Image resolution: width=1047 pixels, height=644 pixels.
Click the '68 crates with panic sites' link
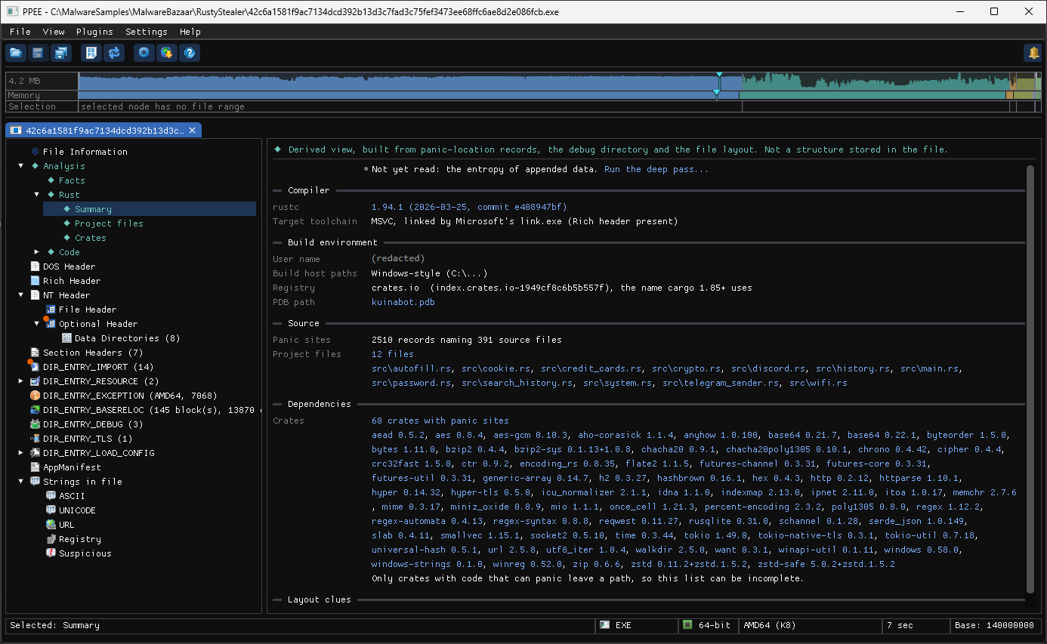pyautogui.click(x=440, y=421)
